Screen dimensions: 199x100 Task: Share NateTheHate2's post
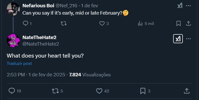click(x=187, y=91)
